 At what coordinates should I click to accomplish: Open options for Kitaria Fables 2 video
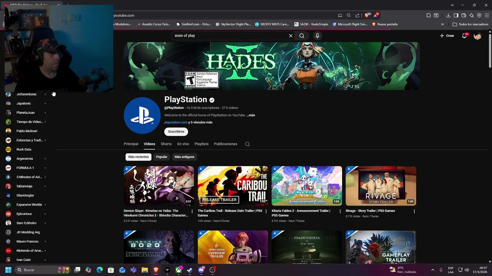tap(340, 211)
